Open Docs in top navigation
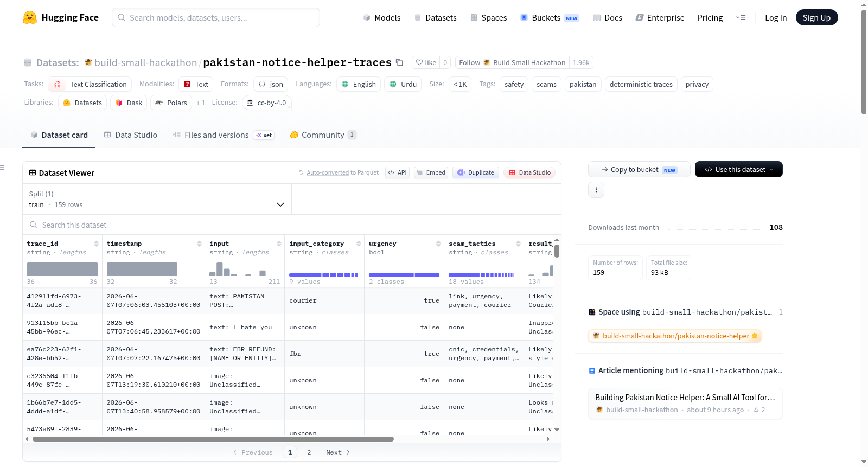 pos(607,17)
